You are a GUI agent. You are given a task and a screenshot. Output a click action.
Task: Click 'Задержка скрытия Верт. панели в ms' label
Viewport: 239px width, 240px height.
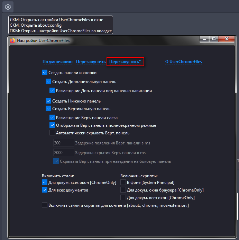coord(110,153)
